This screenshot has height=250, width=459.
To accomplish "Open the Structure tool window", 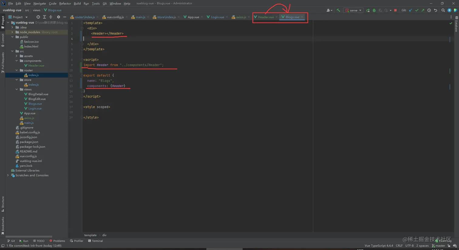I will [3, 204].
